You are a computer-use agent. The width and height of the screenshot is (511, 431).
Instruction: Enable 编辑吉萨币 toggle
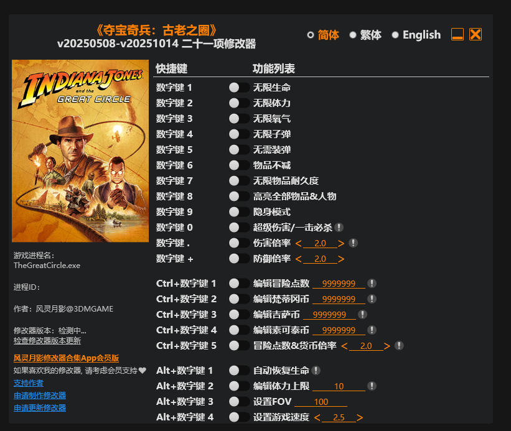point(239,315)
